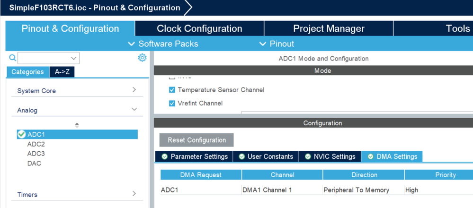
Task: Open the Software Packs menu
Action: click(x=163, y=43)
